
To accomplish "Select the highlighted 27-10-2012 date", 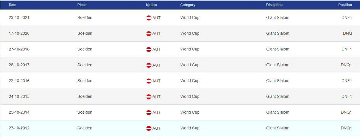I will tap(19, 128).
